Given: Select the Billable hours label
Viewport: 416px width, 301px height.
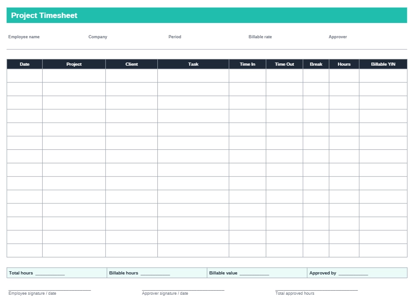Looking at the screenshot, I should tap(124, 273).
